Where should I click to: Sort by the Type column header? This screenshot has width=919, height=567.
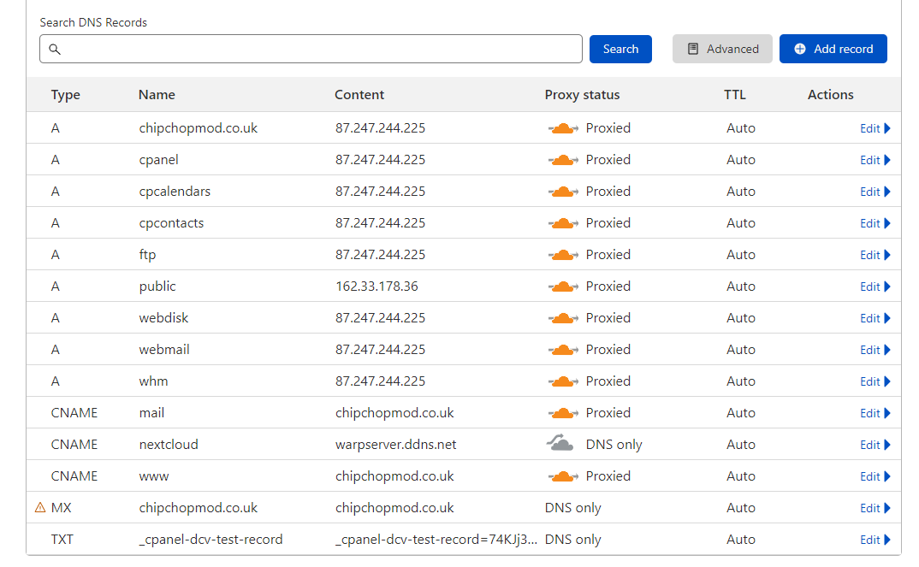pyautogui.click(x=66, y=95)
